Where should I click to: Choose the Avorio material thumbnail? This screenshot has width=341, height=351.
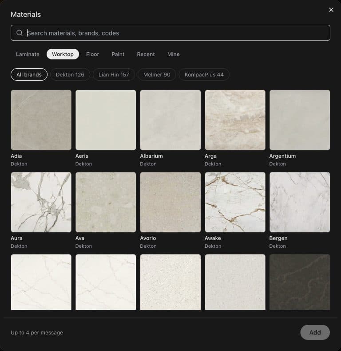170,202
